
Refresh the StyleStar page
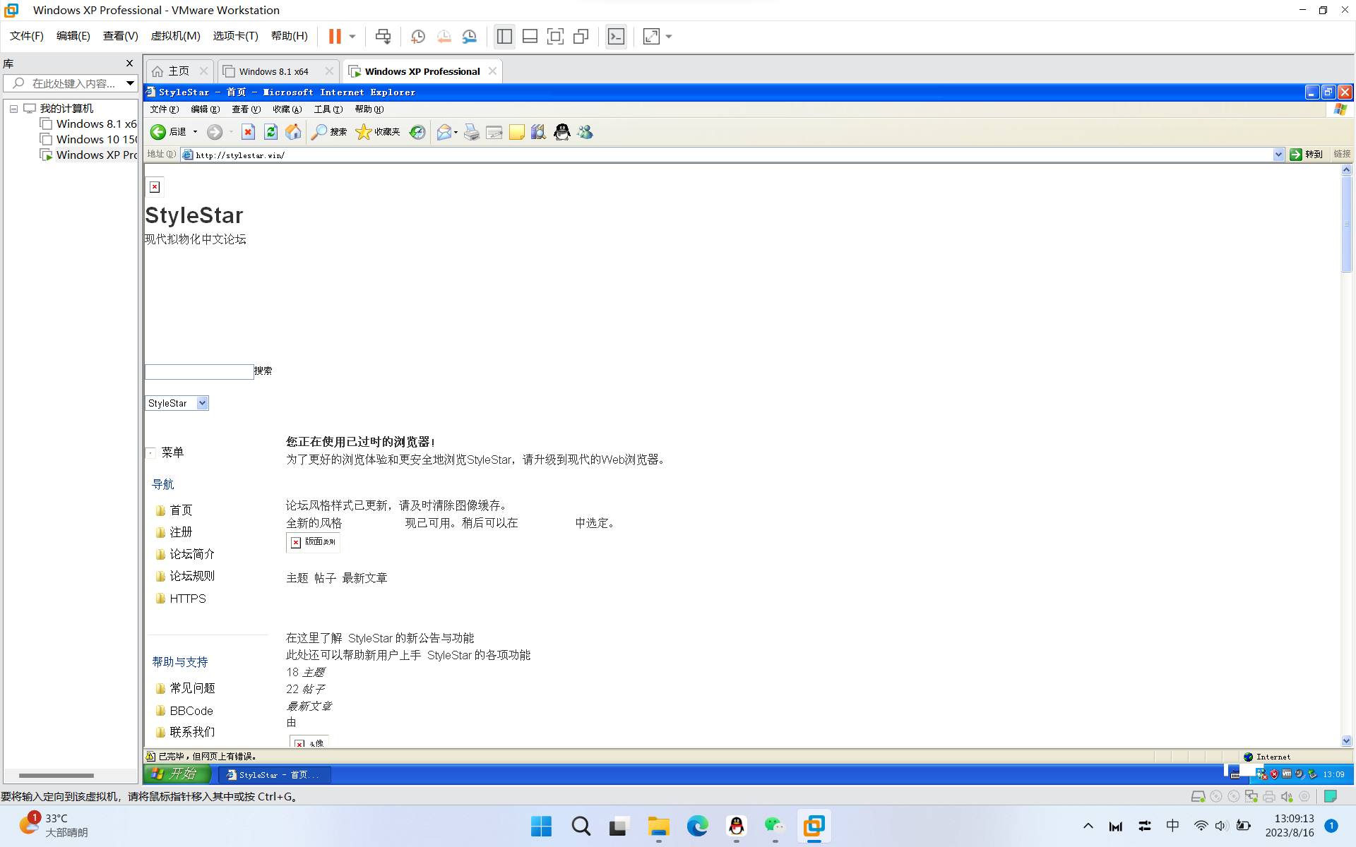coord(270,132)
